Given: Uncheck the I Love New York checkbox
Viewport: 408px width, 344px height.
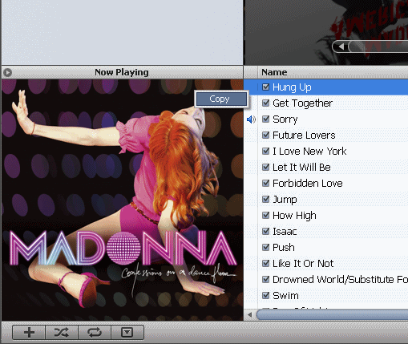Looking at the screenshot, I should tap(265, 151).
